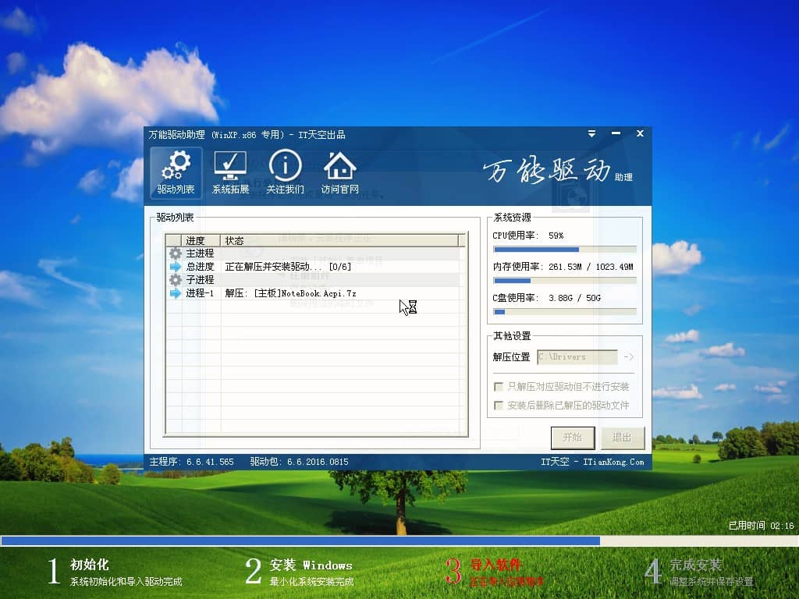
Task: Click the CPU使用率 progress bar
Action: [x=564, y=250]
